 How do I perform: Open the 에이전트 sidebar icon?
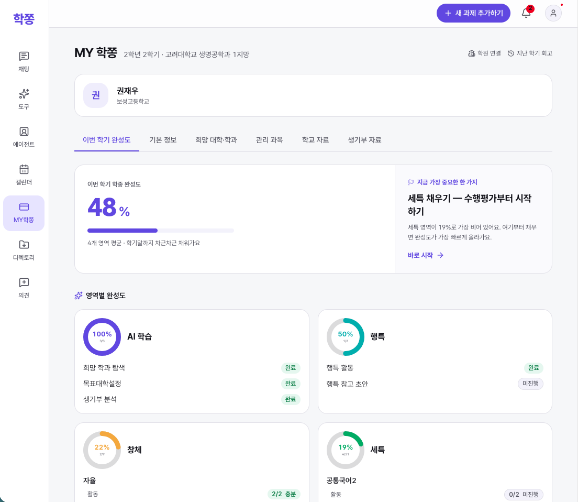(24, 137)
